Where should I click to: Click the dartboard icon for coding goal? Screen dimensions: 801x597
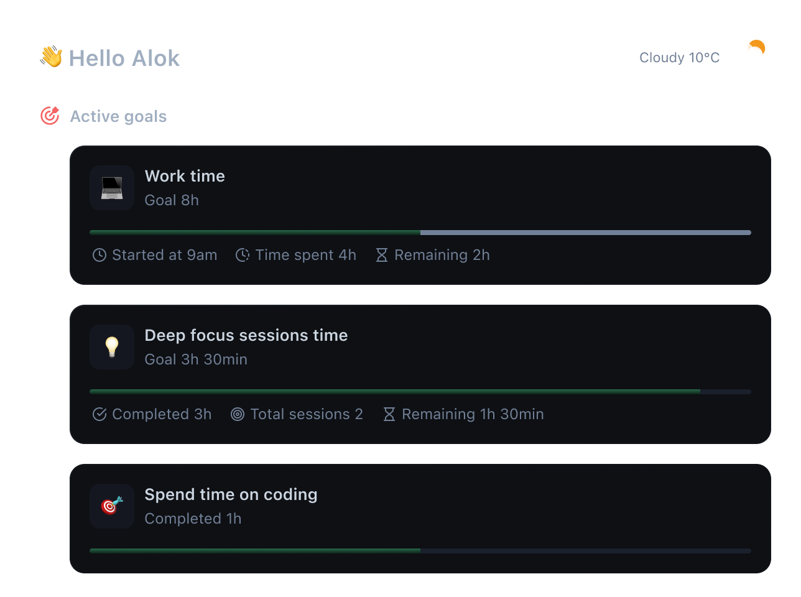(x=112, y=506)
